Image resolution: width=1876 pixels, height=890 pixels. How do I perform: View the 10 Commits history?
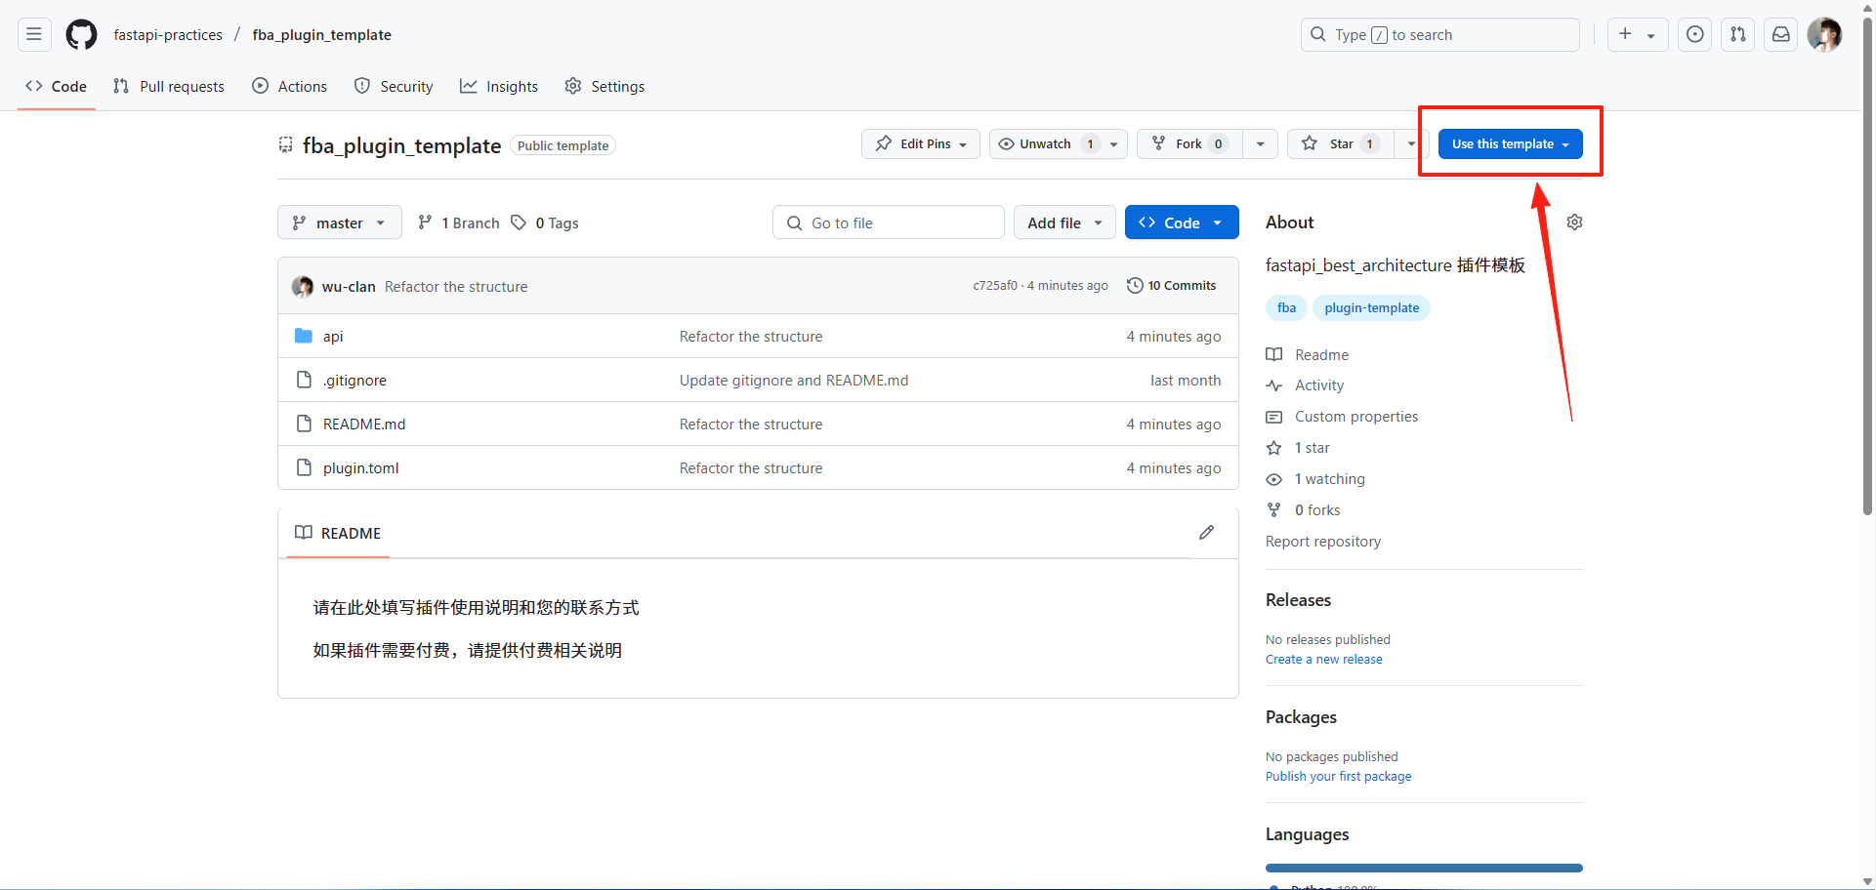coord(1171,286)
